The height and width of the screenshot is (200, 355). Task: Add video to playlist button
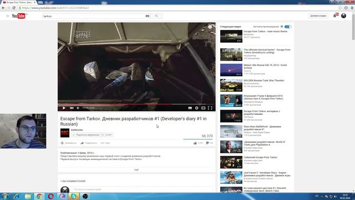tap(68, 143)
